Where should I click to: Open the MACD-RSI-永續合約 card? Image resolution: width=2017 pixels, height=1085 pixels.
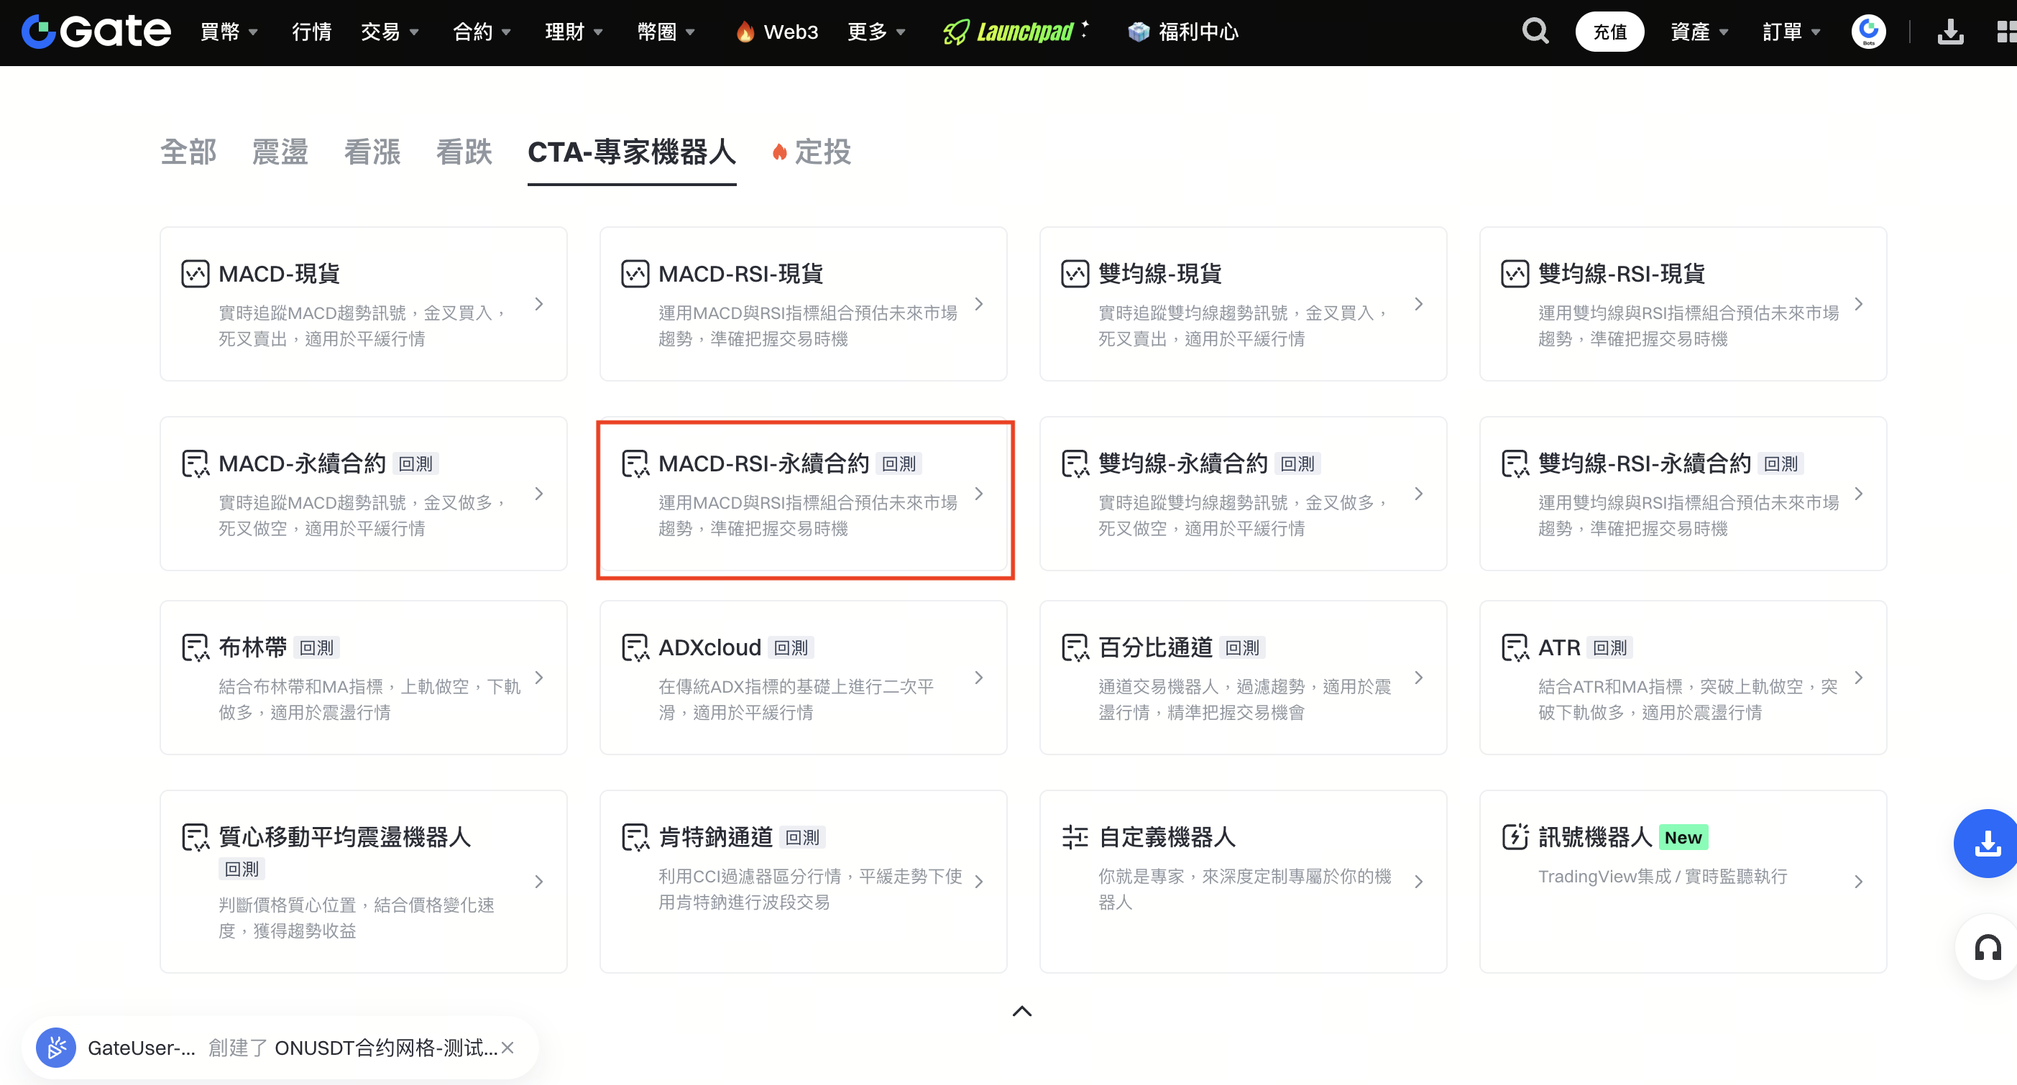804,494
